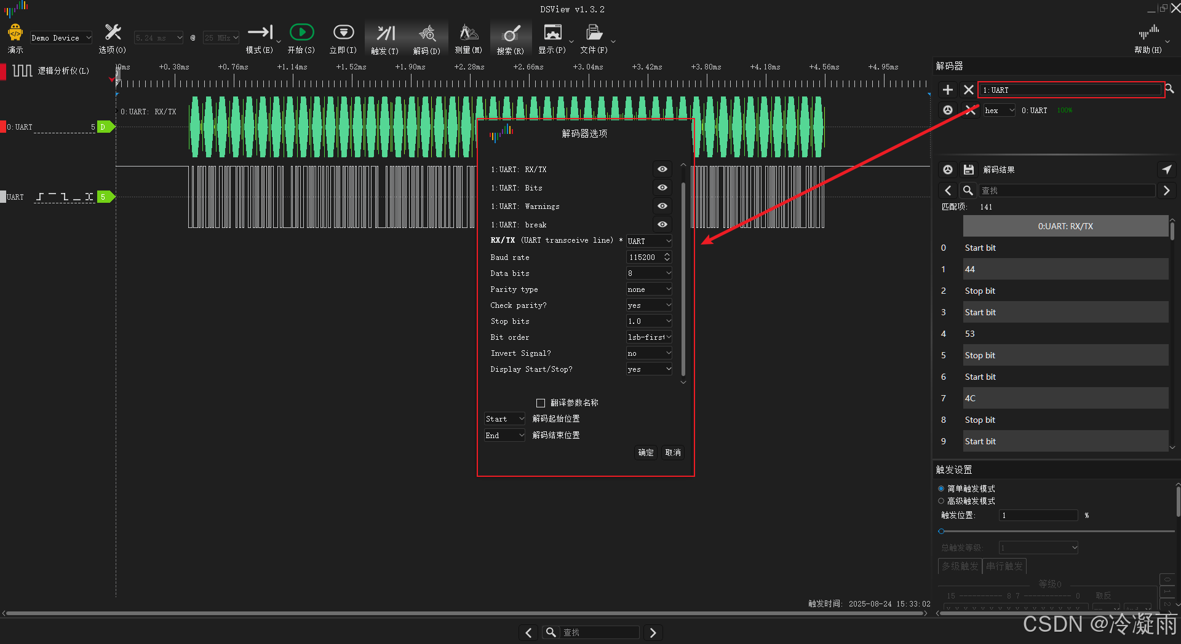Open settings of the 0:UART decoder
Image resolution: width=1181 pixels, height=644 pixels.
[x=948, y=110]
